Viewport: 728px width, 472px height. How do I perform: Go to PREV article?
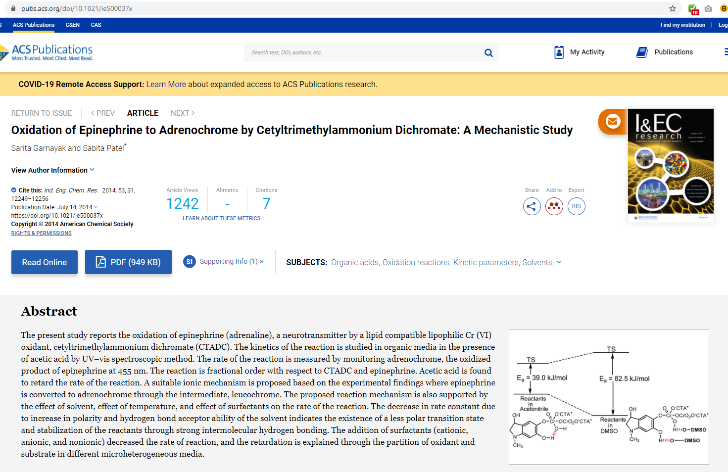click(103, 113)
